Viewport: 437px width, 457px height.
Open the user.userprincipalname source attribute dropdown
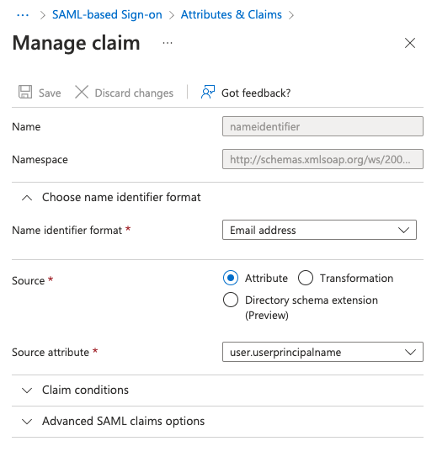coord(322,352)
